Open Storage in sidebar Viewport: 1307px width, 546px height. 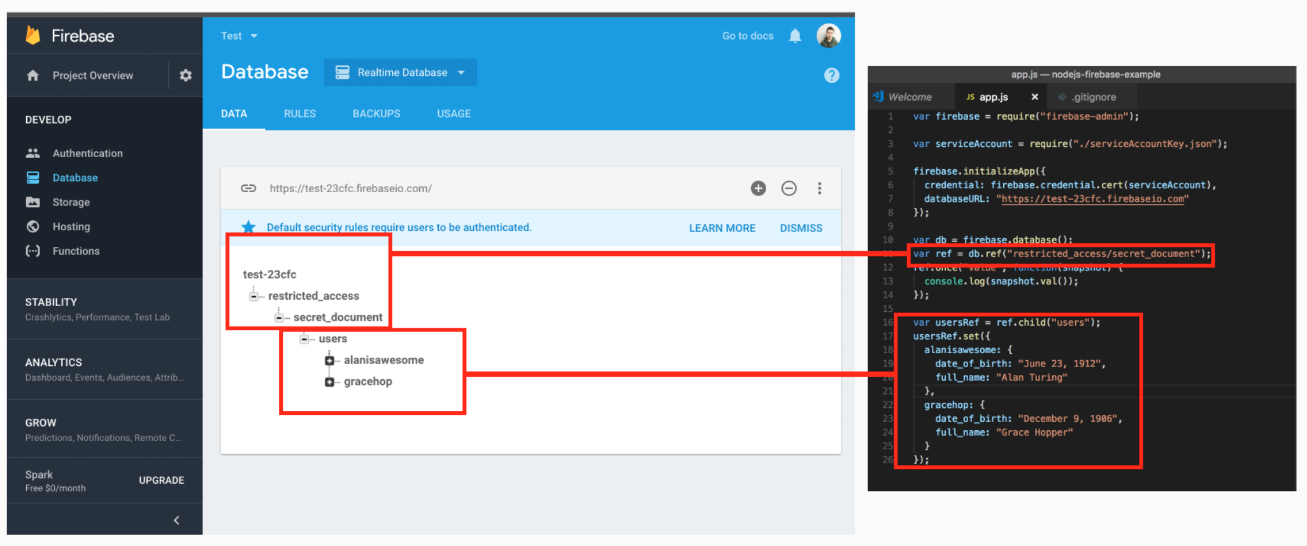(71, 202)
